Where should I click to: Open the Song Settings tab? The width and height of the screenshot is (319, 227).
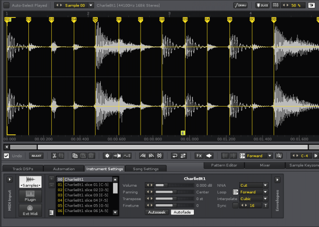(x=146, y=169)
